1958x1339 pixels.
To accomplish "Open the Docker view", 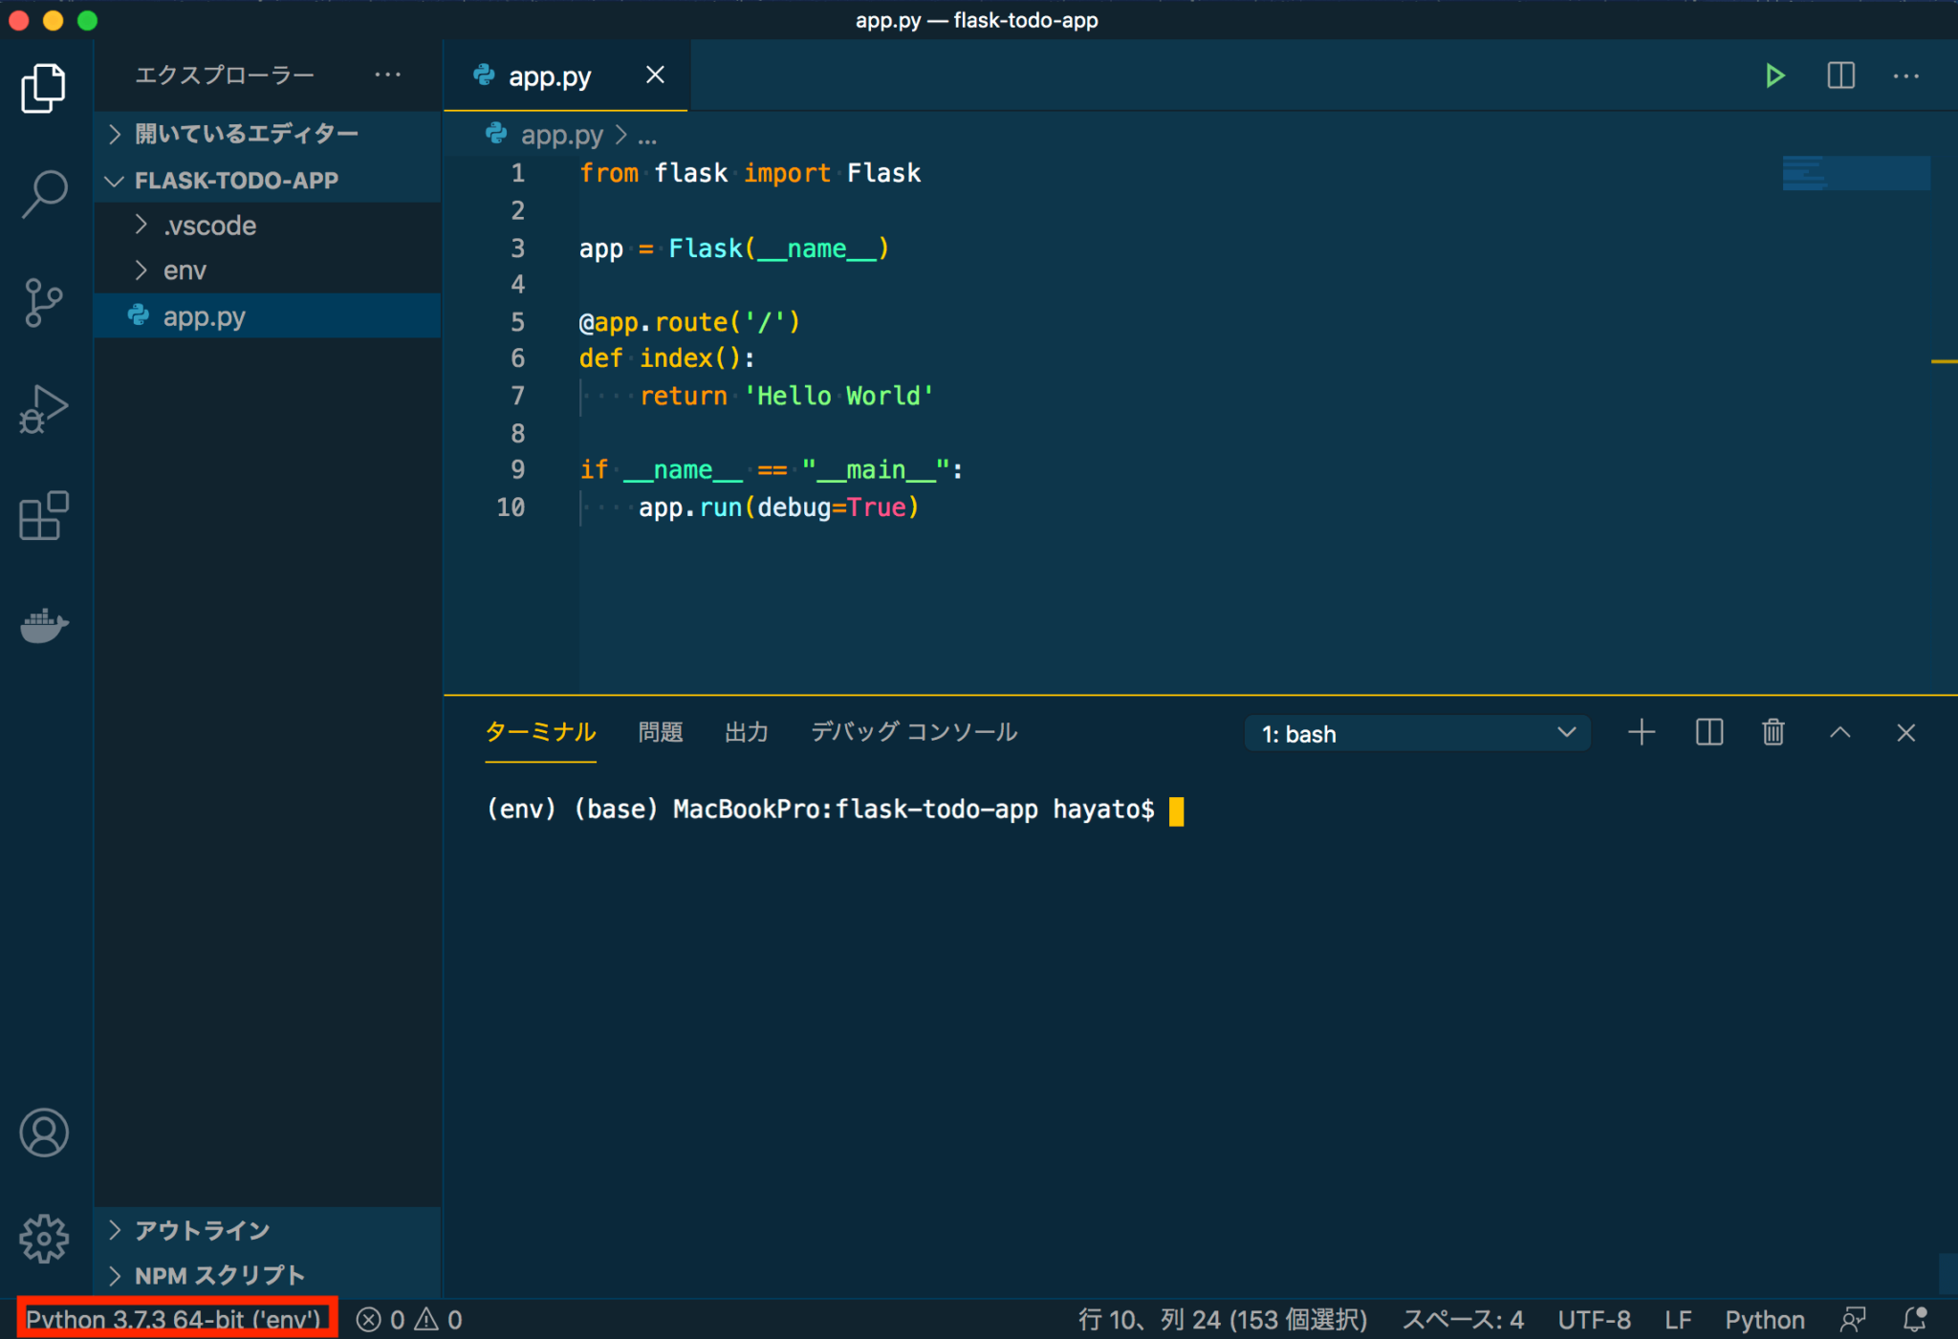I will 44,626.
